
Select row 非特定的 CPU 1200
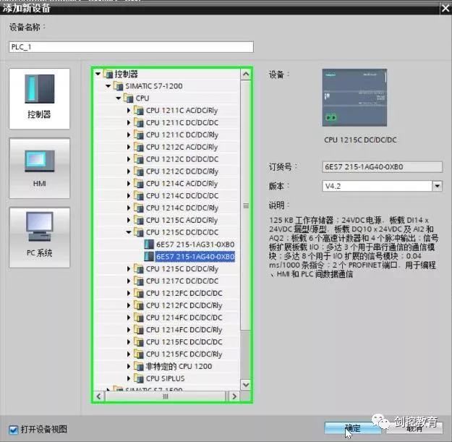(x=179, y=366)
